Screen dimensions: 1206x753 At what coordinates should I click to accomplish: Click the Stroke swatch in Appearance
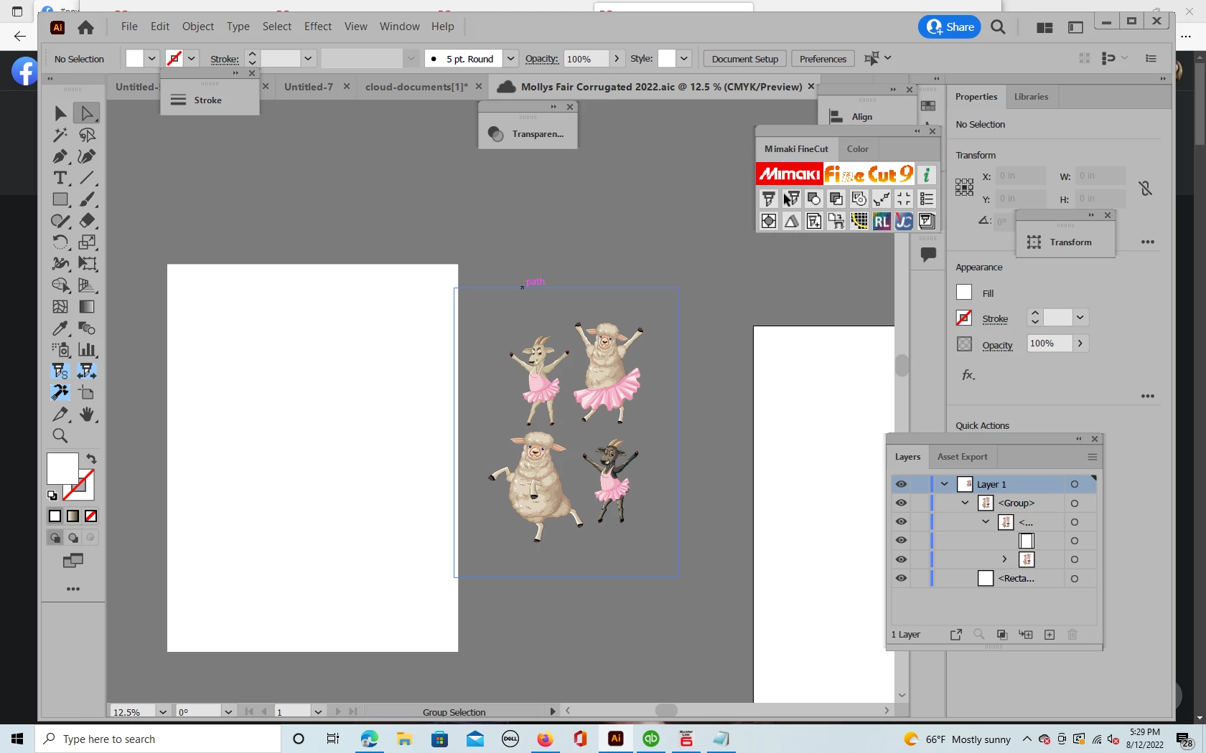point(964,318)
